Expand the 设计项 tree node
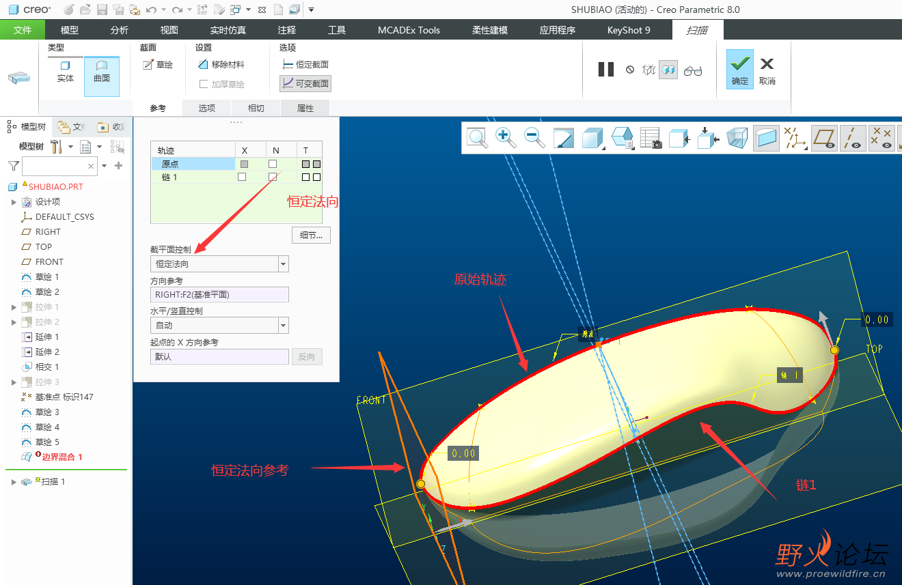 14,202
